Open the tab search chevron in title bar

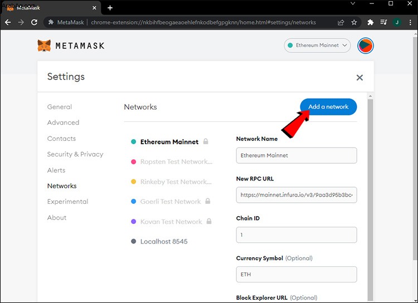pyautogui.click(x=353, y=3)
